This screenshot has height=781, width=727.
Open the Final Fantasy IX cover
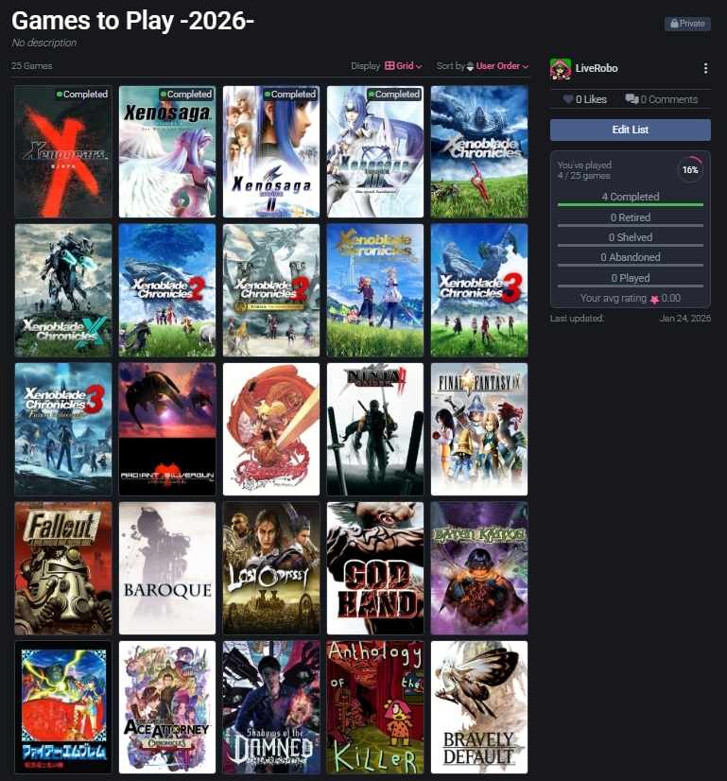479,429
